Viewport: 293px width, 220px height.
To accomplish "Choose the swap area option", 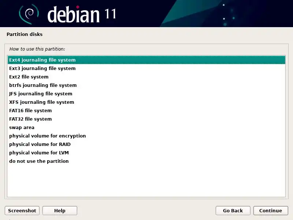I will [x=146, y=127].
